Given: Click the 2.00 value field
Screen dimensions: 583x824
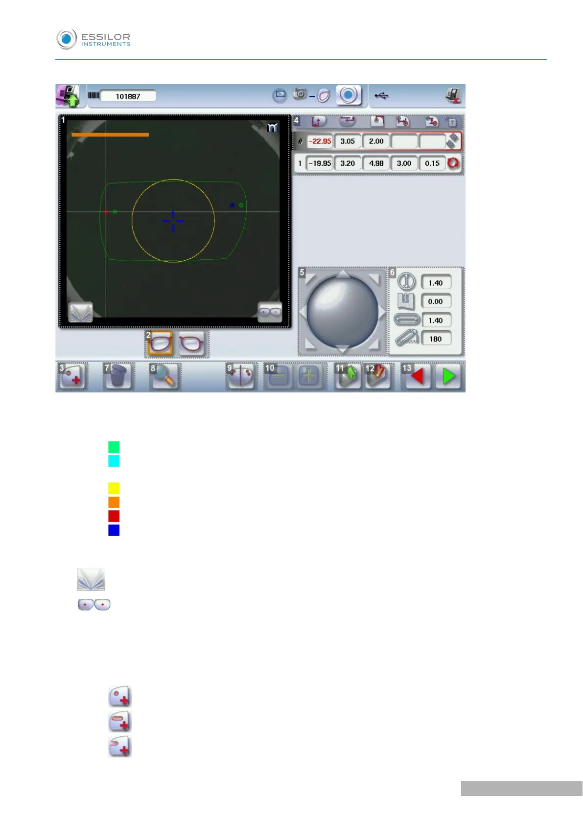Looking at the screenshot, I should (376, 141).
